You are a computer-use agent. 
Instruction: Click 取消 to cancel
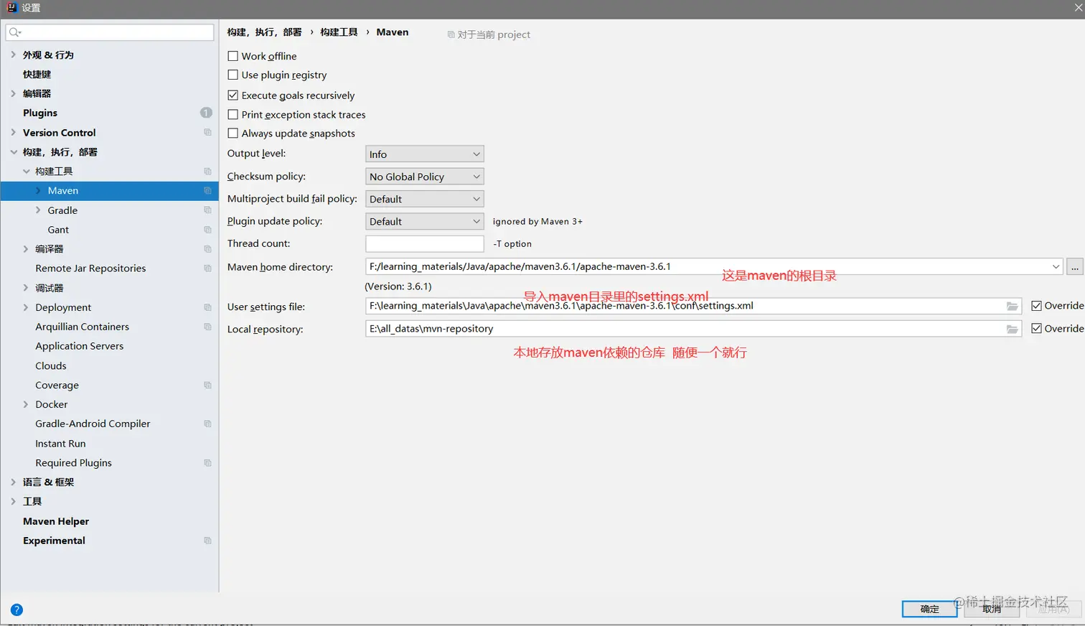(992, 609)
